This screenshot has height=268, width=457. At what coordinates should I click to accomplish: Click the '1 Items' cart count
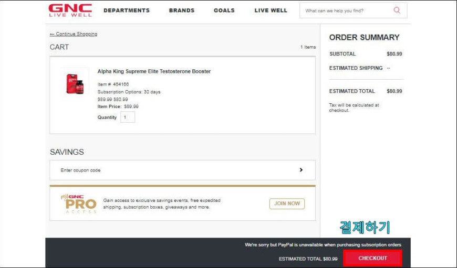308,47
